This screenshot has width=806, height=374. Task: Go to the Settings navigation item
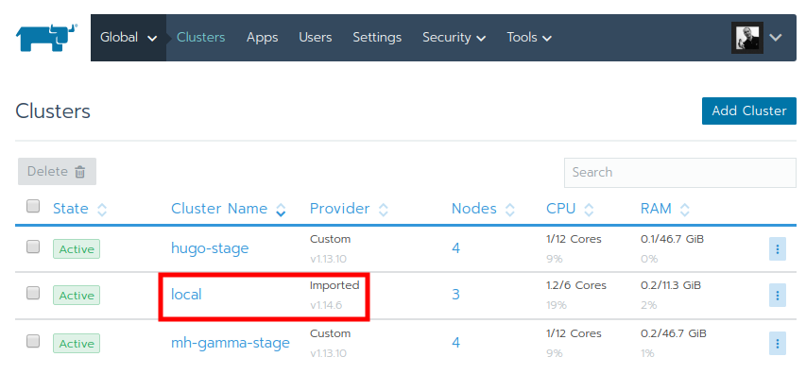(x=377, y=38)
